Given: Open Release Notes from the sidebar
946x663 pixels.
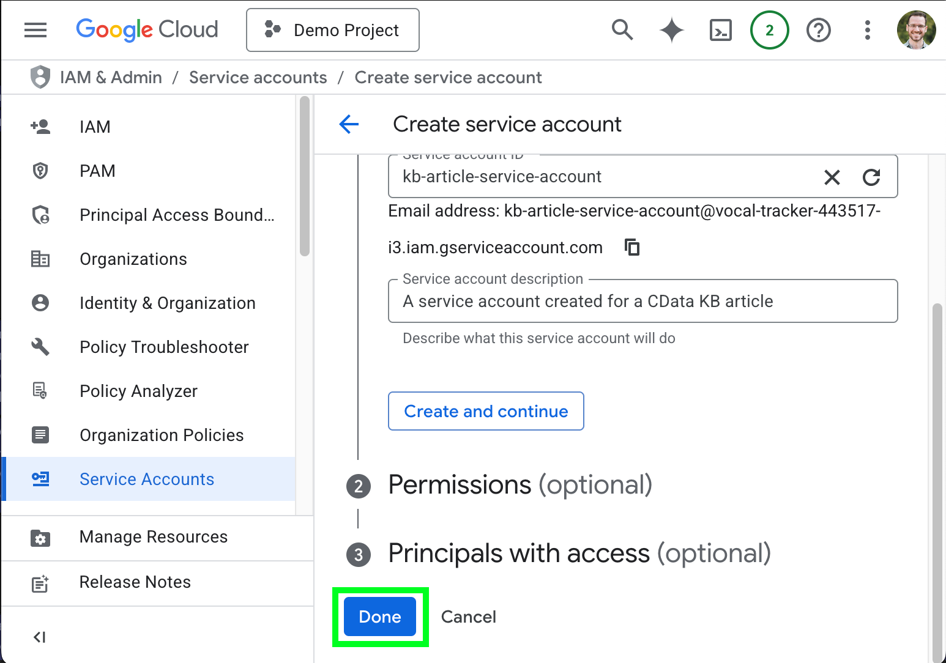Looking at the screenshot, I should (x=135, y=582).
